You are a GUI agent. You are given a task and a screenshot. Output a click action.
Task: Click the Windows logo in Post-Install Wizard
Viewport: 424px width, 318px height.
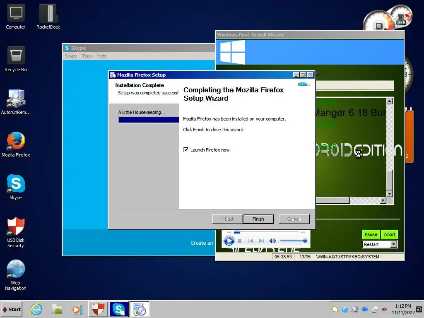click(233, 52)
